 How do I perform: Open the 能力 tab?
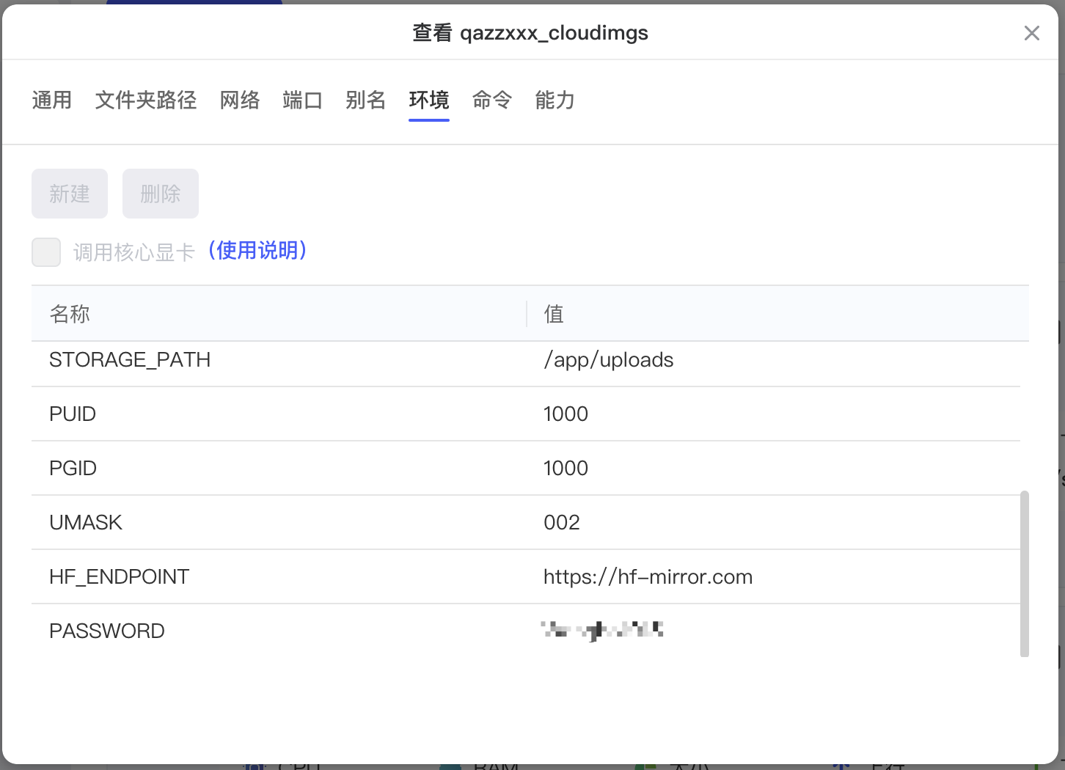tap(555, 100)
